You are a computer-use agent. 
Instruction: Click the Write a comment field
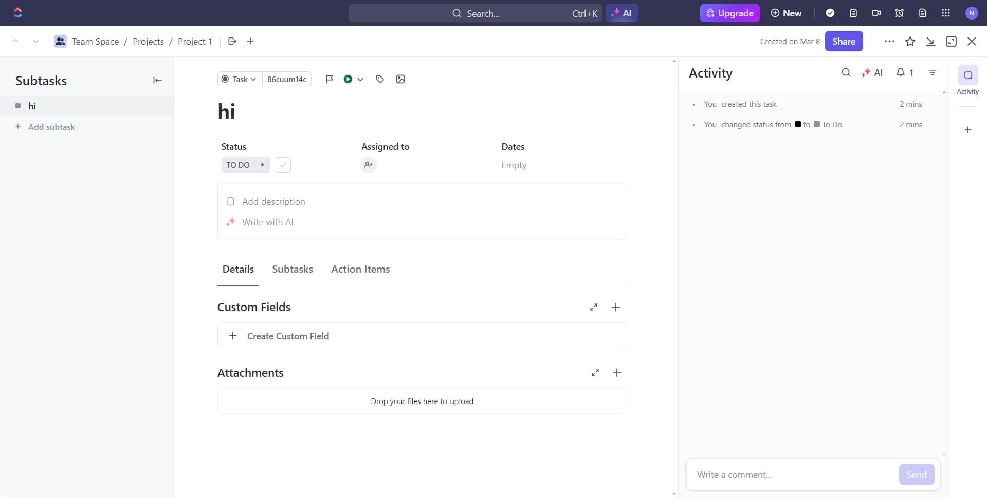point(792,475)
